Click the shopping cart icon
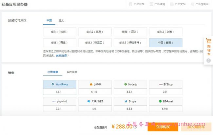Screen dimensions: 213x135 208,41
